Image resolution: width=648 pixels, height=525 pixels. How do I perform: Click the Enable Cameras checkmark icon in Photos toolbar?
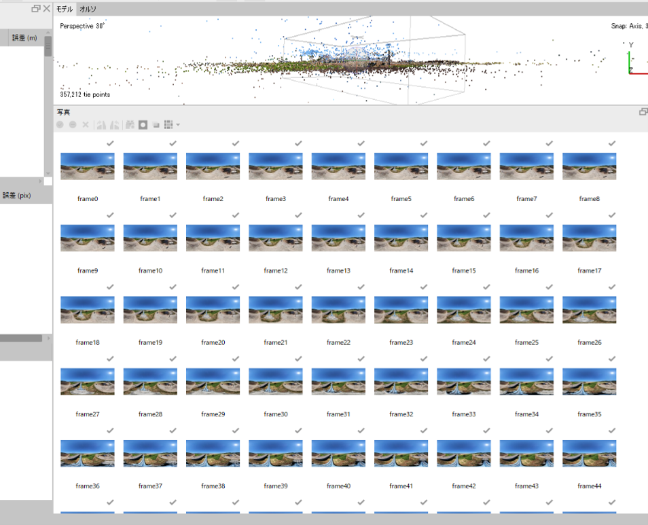[60, 124]
